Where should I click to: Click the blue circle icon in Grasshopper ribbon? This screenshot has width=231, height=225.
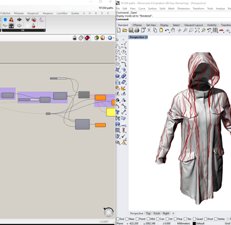[x=5, y=20]
